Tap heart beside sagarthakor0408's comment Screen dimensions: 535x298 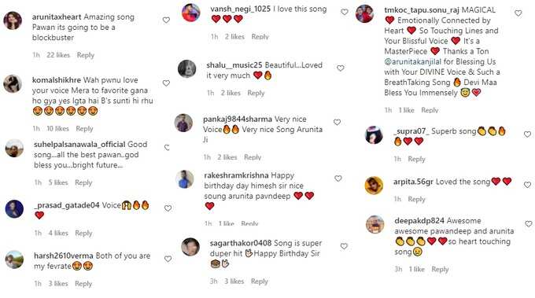[344, 246]
